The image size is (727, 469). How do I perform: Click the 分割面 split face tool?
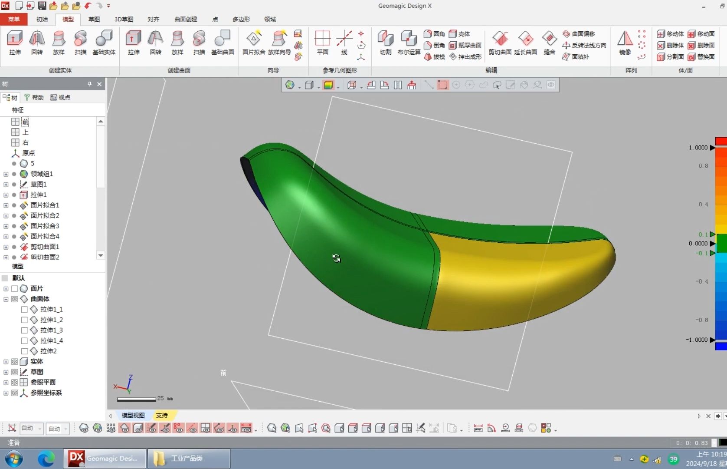point(670,56)
